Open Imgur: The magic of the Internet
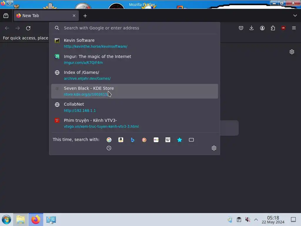 pos(134,59)
